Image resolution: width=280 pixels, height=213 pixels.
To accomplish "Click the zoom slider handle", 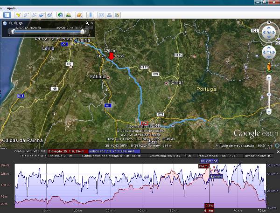I will click(269, 95).
